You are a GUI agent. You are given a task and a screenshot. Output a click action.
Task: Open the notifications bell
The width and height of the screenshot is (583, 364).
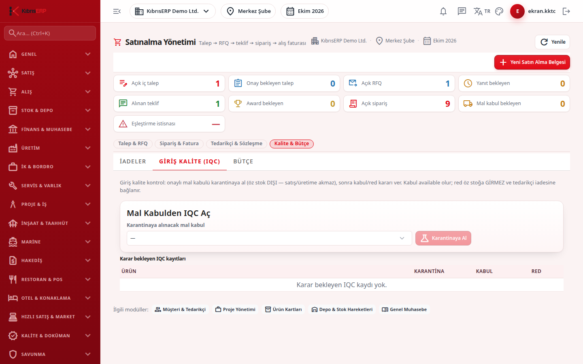click(443, 11)
